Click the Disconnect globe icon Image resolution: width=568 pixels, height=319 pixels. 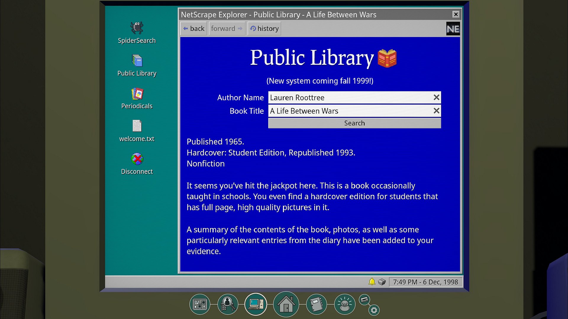137,159
